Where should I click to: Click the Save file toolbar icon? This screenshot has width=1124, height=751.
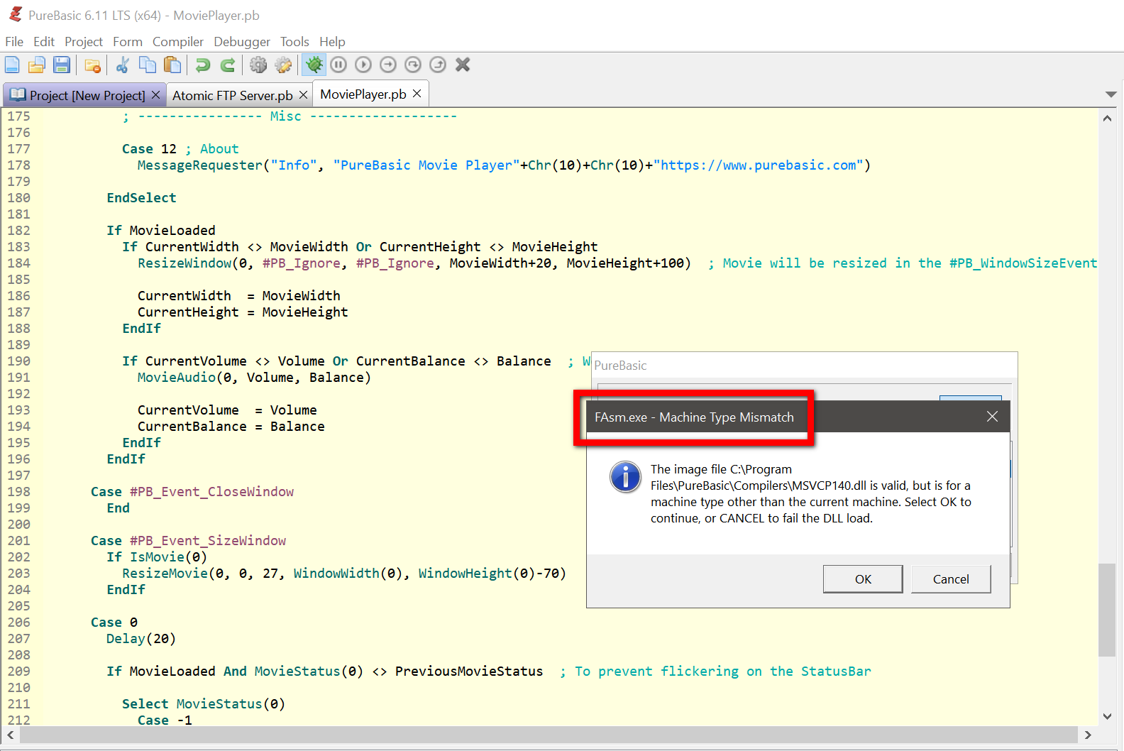(62, 65)
